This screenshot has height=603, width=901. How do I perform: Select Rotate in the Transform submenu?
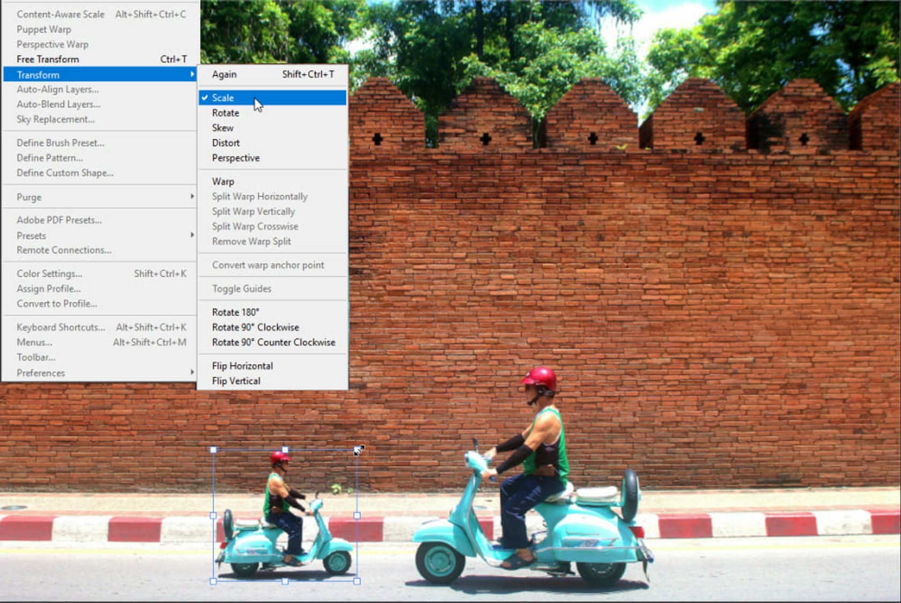[x=225, y=113]
